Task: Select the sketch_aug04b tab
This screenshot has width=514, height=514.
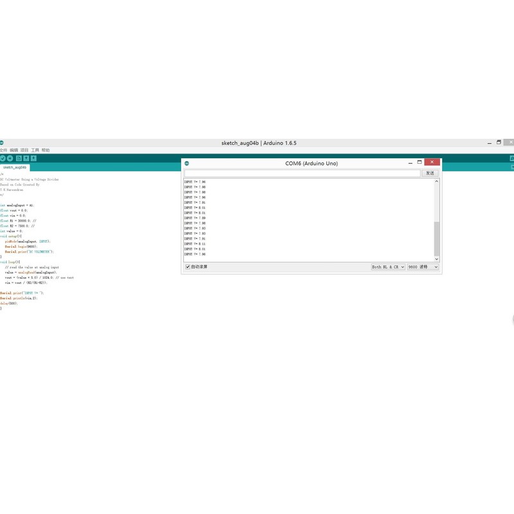Action: tap(15, 168)
